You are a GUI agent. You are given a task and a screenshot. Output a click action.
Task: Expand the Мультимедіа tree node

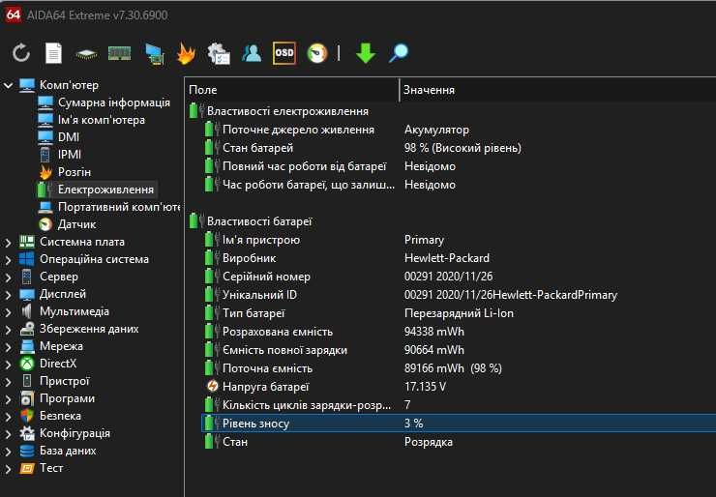coord(8,311)
